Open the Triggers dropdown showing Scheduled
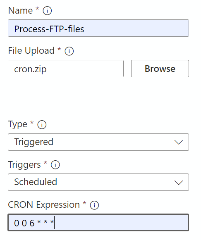Viewport: 201px width, 240px height. pyautogui.click(x=98, y=182)
